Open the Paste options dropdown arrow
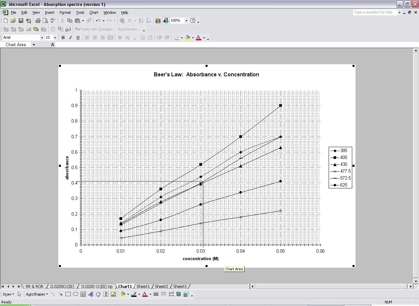 83,21
